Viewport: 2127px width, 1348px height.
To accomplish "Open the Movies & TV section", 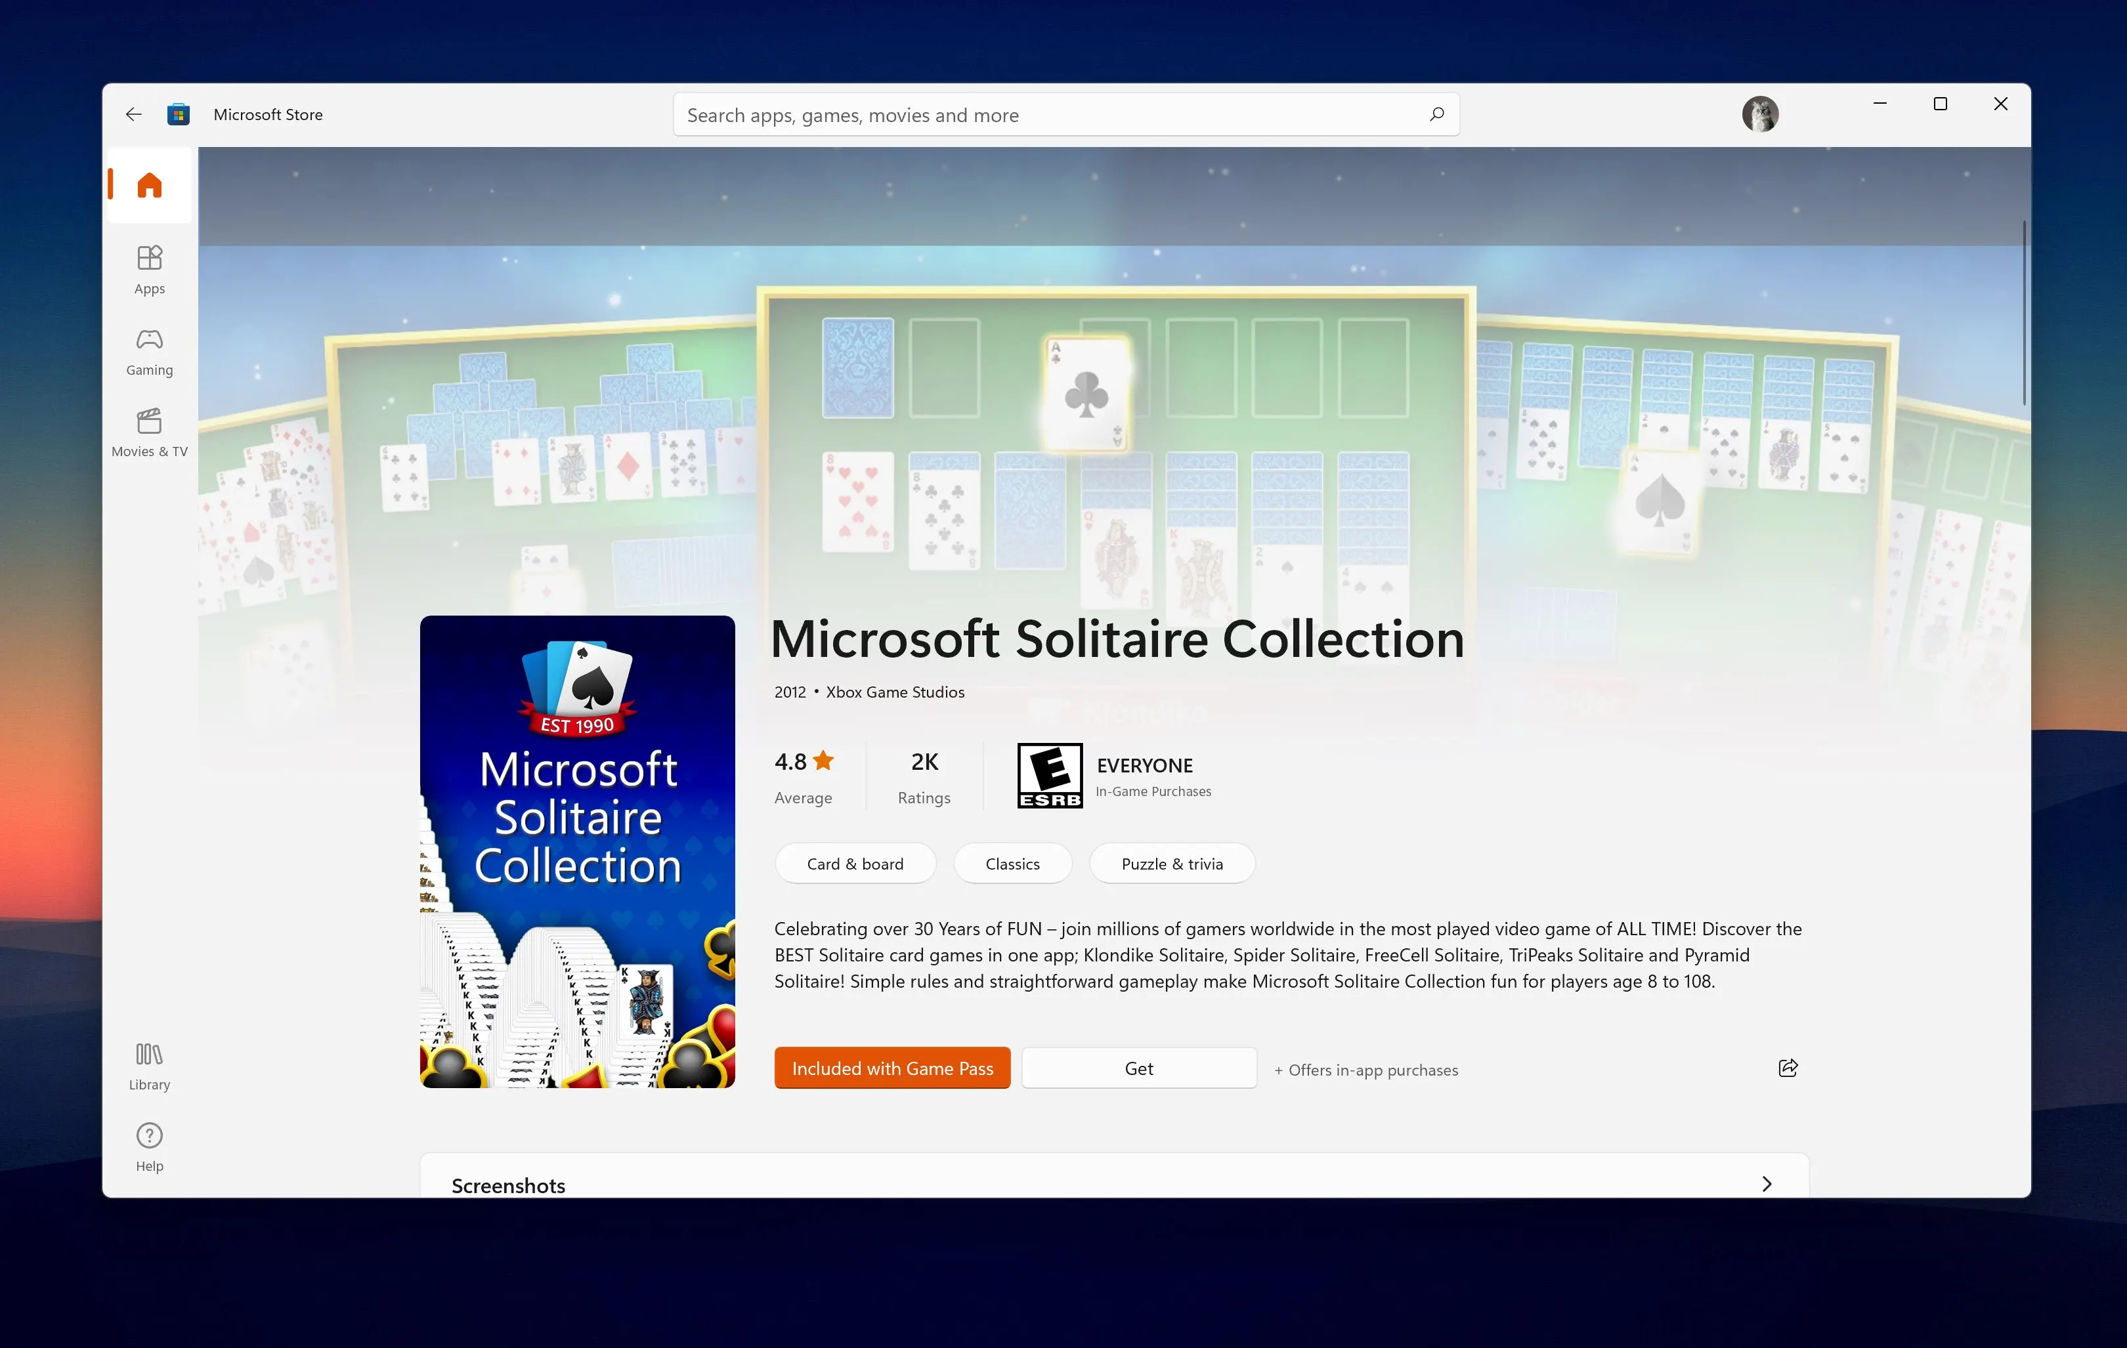I will coord(149,432).
